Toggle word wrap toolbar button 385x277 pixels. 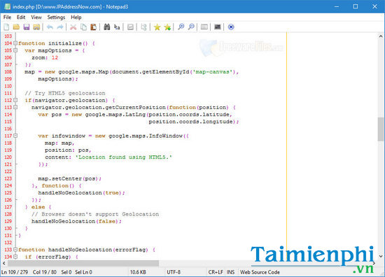point(130,27)
